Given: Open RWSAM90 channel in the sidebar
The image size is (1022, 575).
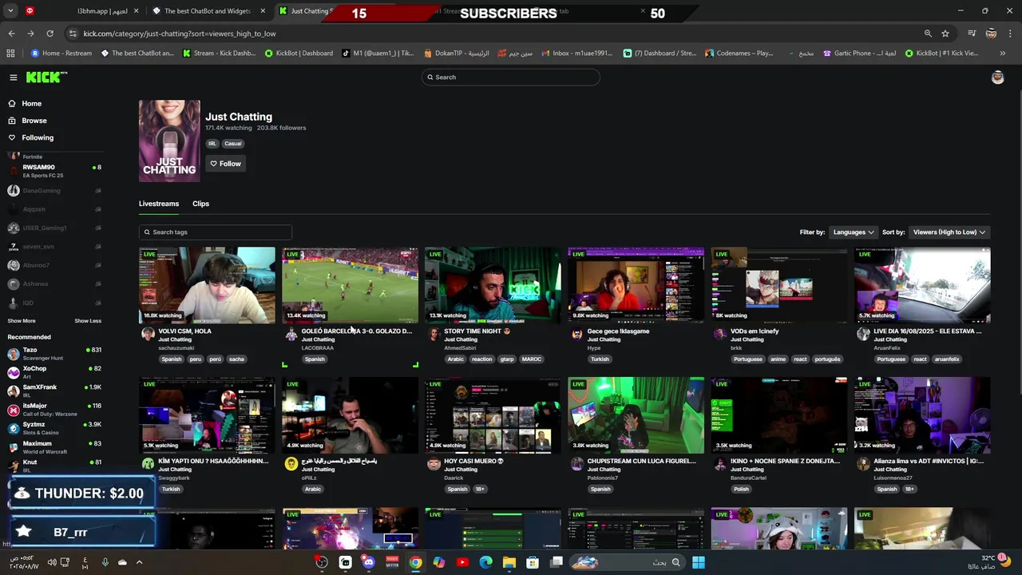Looking at the screenshot, I should coord(54,171).
